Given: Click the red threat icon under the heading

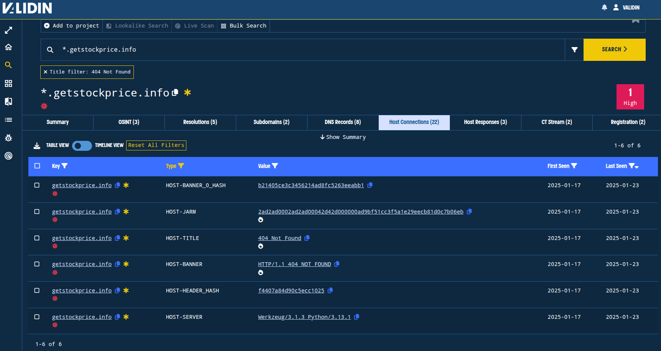Looking at the screenshot, I should coord(44,106).
